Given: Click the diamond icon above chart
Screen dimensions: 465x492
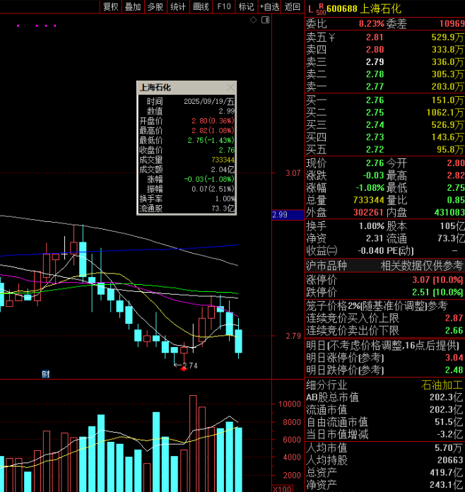Looking at the screenshot, I should point(253,20).
